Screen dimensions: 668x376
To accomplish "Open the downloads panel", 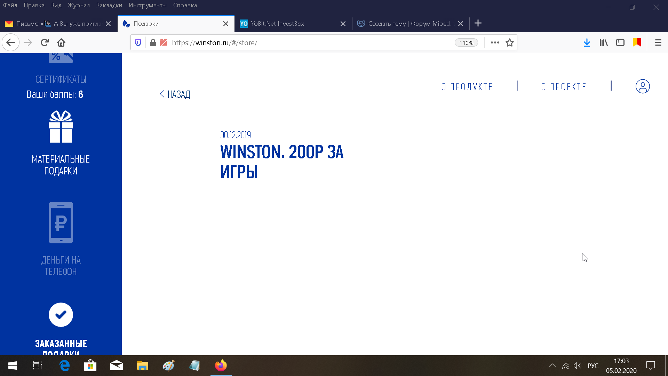I will point(587,42).
